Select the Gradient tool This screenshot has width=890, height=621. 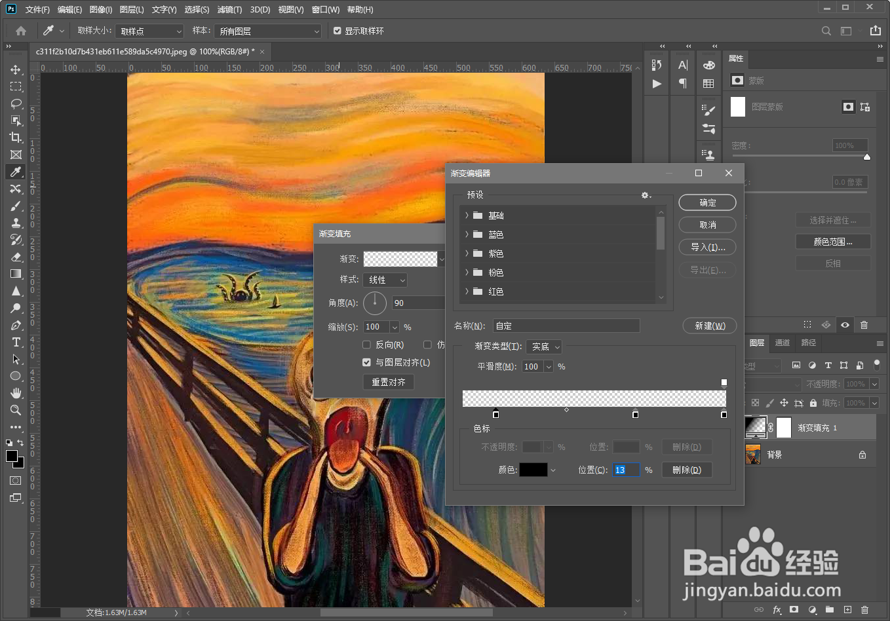[16, 274]
